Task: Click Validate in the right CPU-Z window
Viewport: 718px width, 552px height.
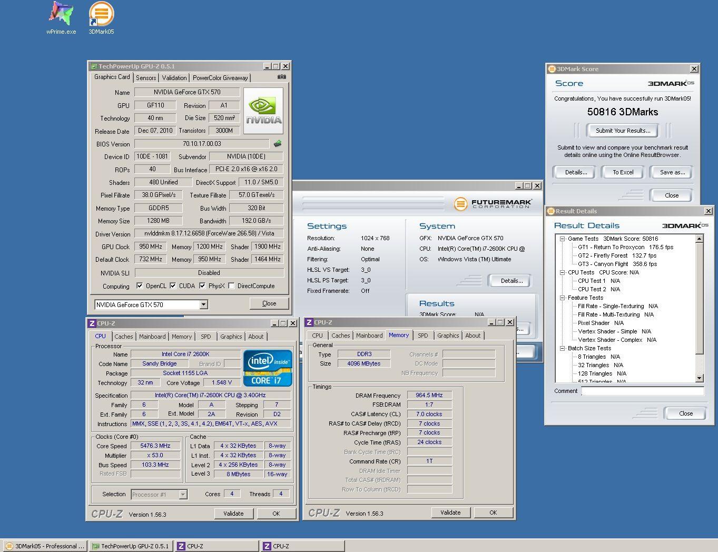Action: click(450, 512)
